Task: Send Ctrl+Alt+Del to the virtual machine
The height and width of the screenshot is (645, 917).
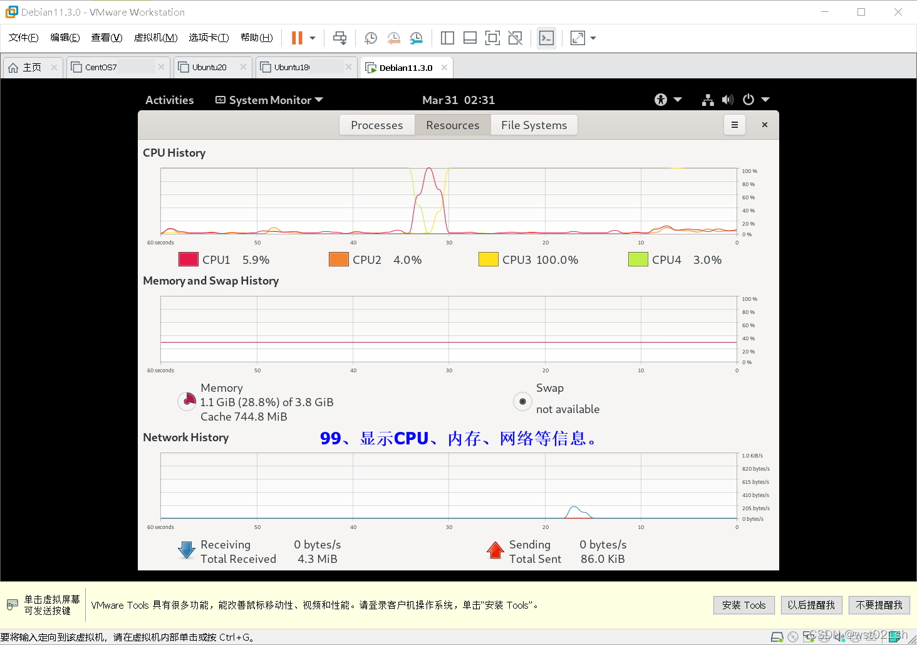Action: [x=340, y=38]
